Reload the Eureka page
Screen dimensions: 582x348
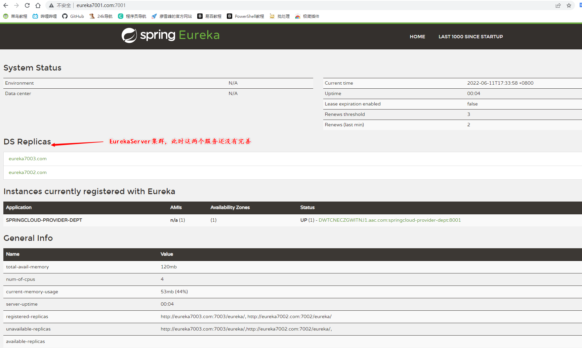click(27, 5)
